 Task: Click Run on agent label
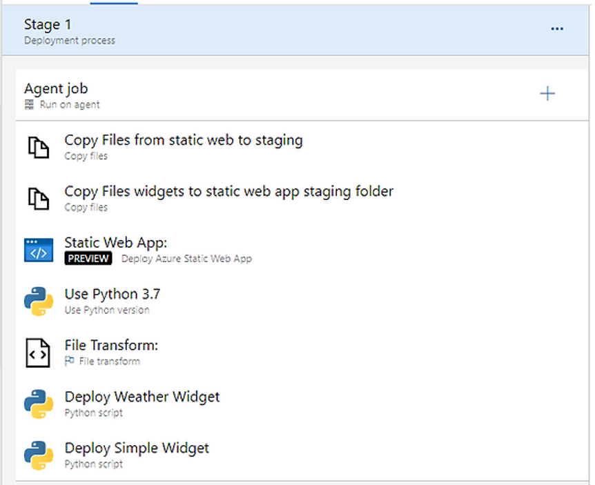pyautogui.click(x=70, y=105)
